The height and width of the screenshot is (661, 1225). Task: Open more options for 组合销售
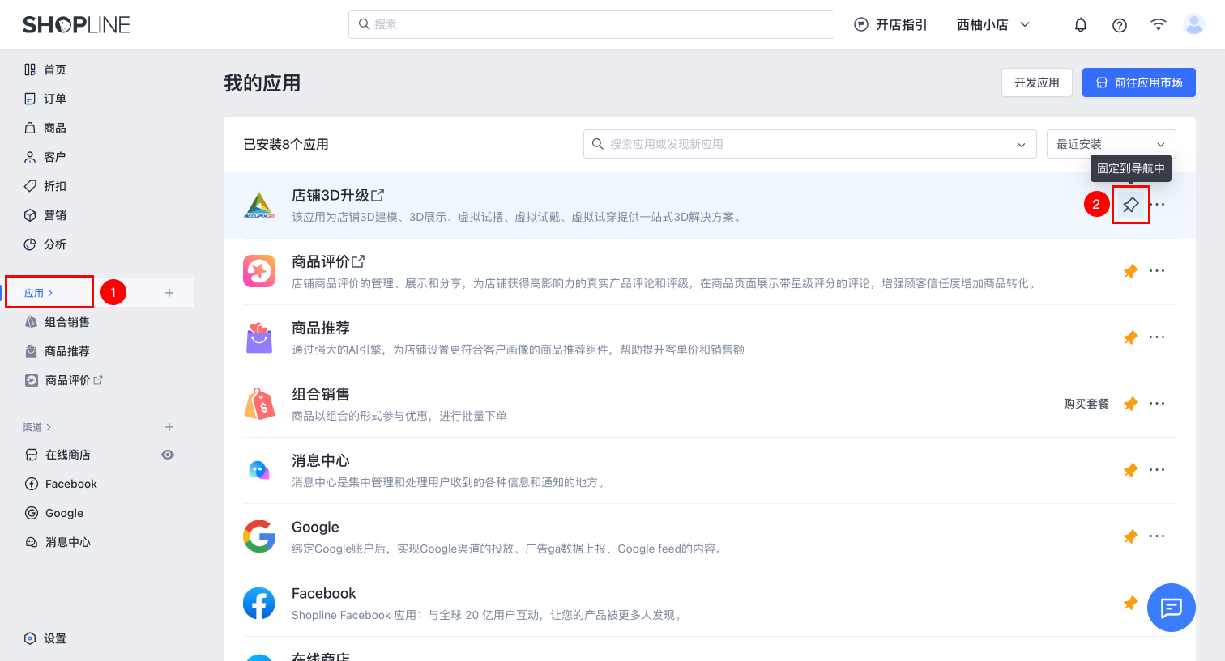click(1157, 404)
